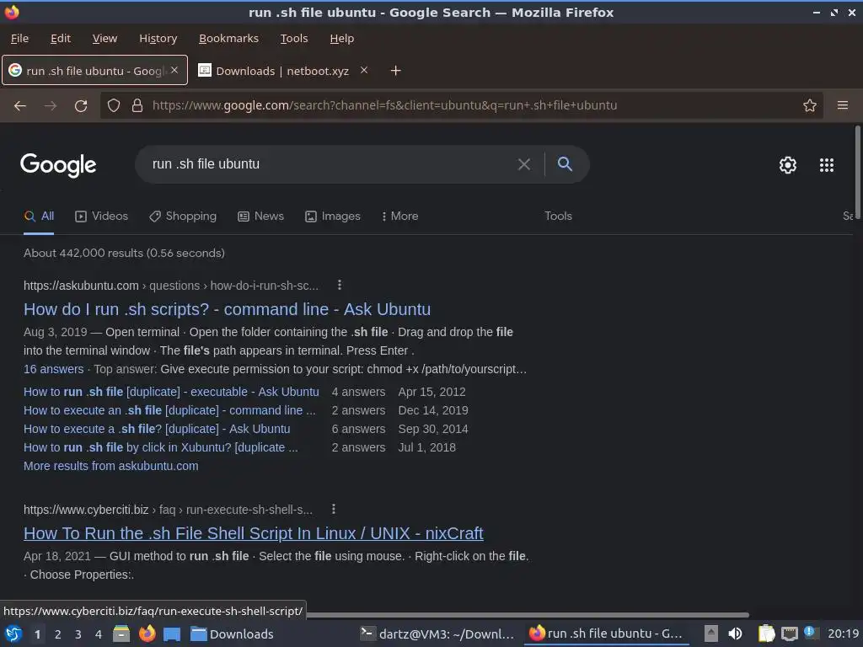Open the 16 answers link
This screenshot has width=863, height=647.
coord(53,369)
